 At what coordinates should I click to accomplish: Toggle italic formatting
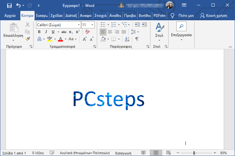[x=46, y=32]
